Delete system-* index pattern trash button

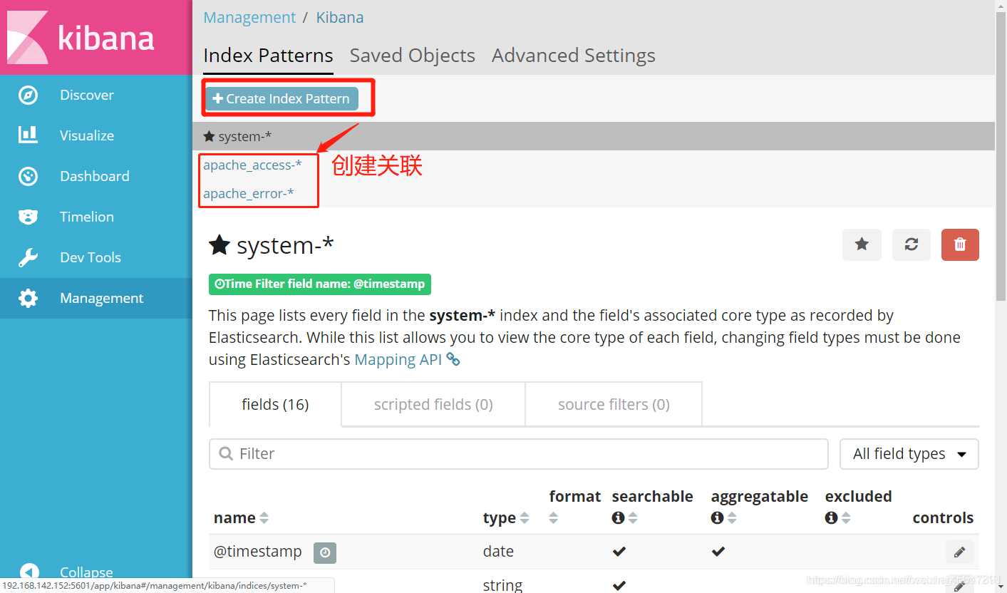point(960,244)
